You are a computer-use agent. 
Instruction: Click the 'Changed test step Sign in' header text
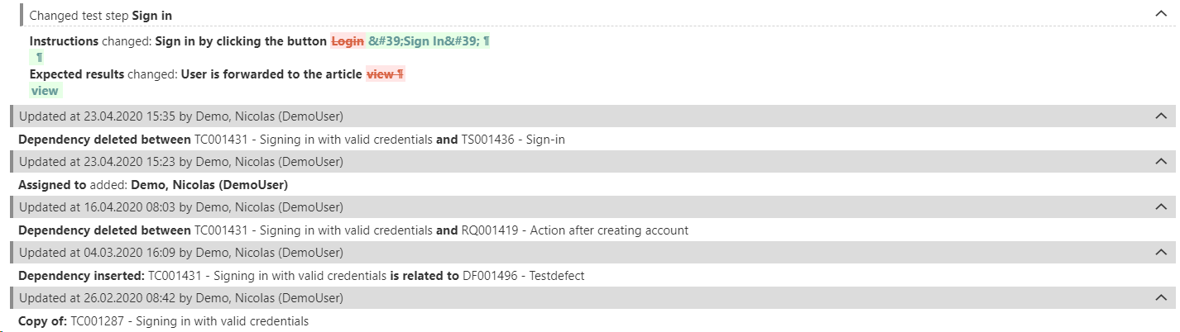(101, 16)
